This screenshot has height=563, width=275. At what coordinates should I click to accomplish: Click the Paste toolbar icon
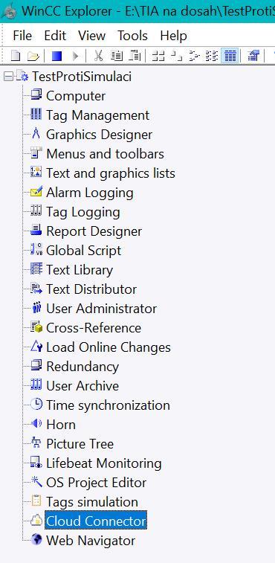pos(135,56)
